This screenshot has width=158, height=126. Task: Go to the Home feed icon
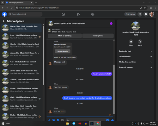coord(63,14)
